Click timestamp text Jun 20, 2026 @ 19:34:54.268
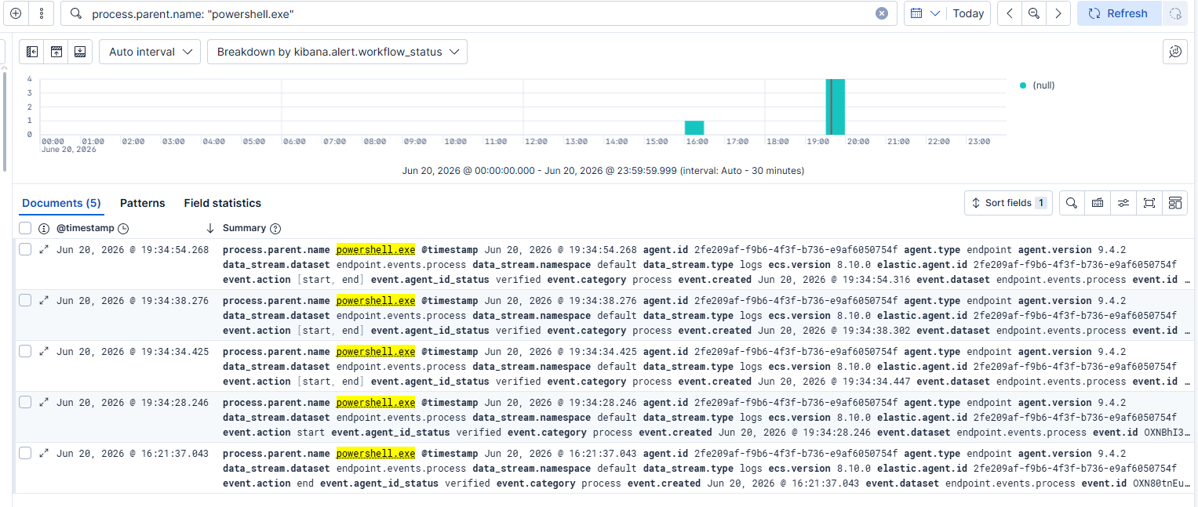This screenshot has height=507, width=1198. click(133, 250)
